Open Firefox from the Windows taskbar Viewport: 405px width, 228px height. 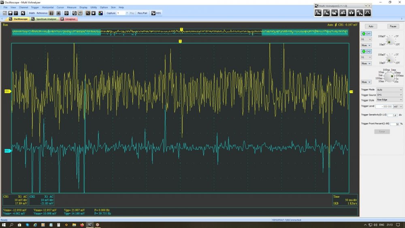pyautogui.click(x=81, y=225)
